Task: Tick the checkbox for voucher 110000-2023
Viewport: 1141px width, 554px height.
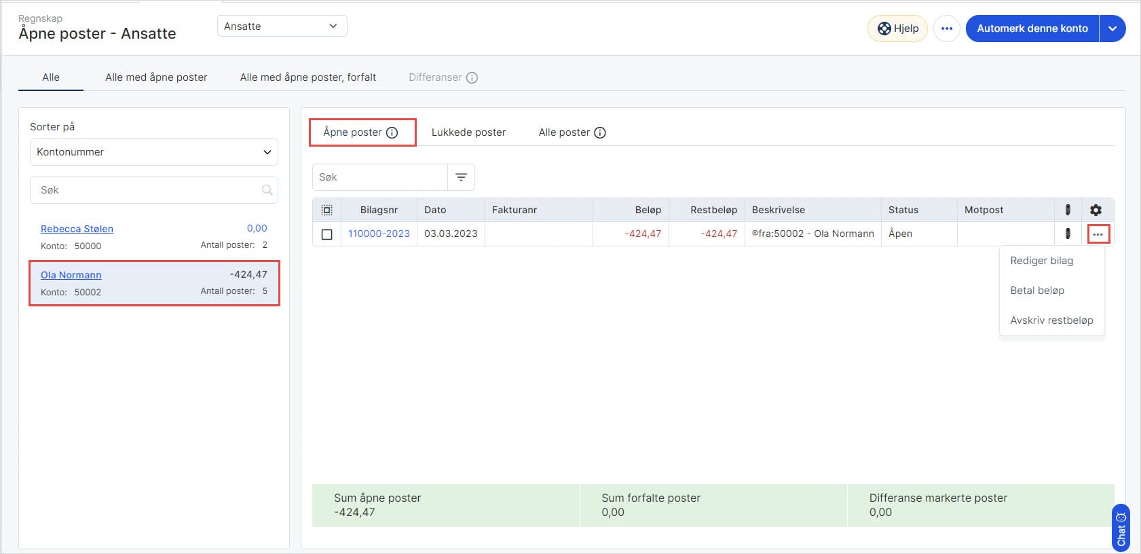Action: click(x=326, y=234)
